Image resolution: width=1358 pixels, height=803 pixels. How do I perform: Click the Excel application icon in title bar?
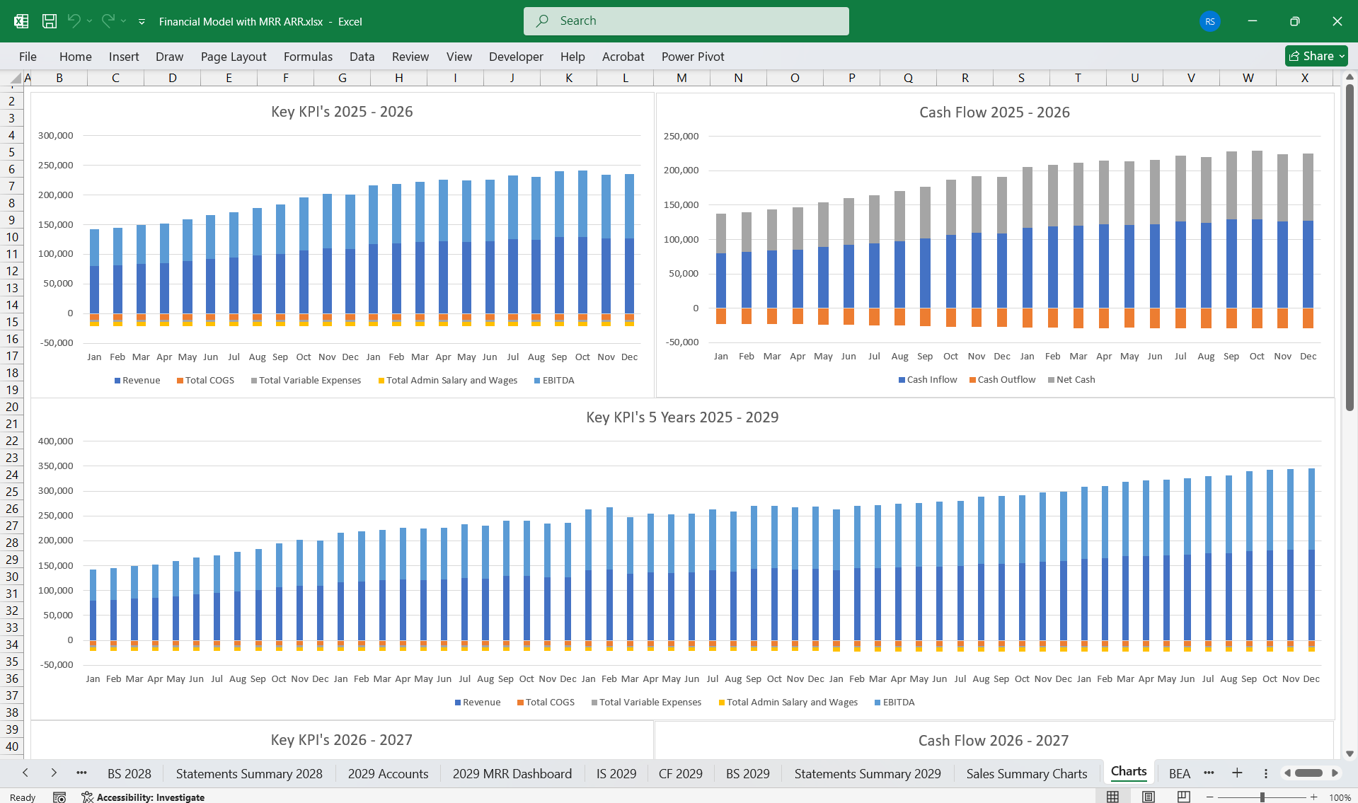coord(21,21)
